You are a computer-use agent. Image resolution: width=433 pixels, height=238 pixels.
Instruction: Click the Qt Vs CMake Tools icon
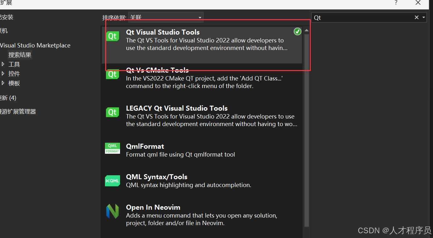pyautogui.click(x=112, y=75)
